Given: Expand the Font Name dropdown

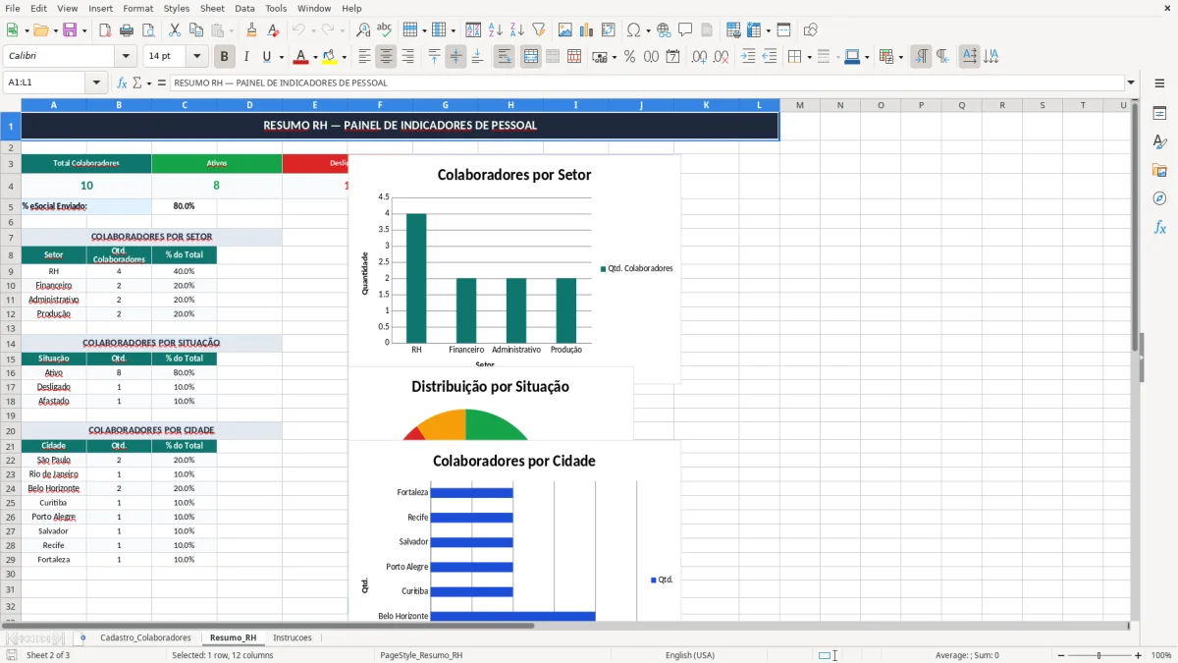Looking at the screenshot, I should point(126,57).
